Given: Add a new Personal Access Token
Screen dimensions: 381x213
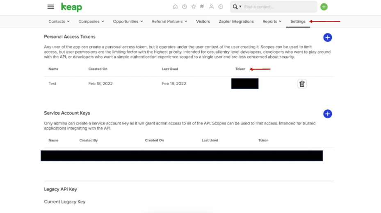Looking at the screenshot, I should (x=327, y=38).
